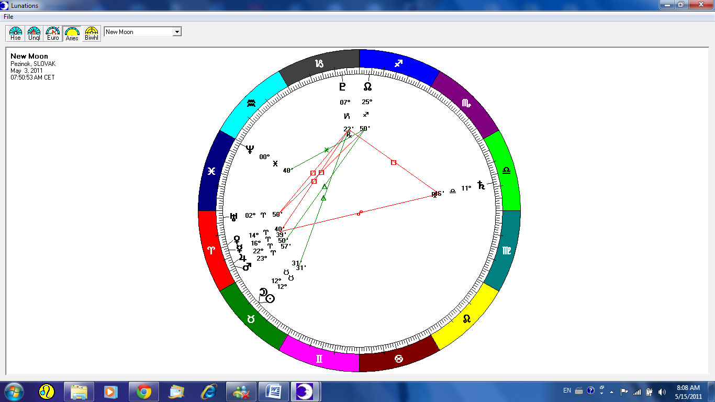Select the North Node symbol in the chart
The image size is (715, 402).
coord(367,86)
